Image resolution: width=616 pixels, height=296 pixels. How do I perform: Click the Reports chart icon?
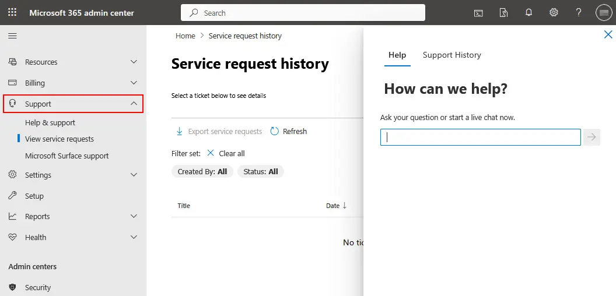click(x=13, y=216)
